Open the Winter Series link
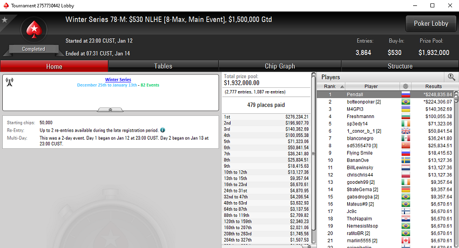Image resolution: width=459 pixels, height=248 pixels. point(118,79)
